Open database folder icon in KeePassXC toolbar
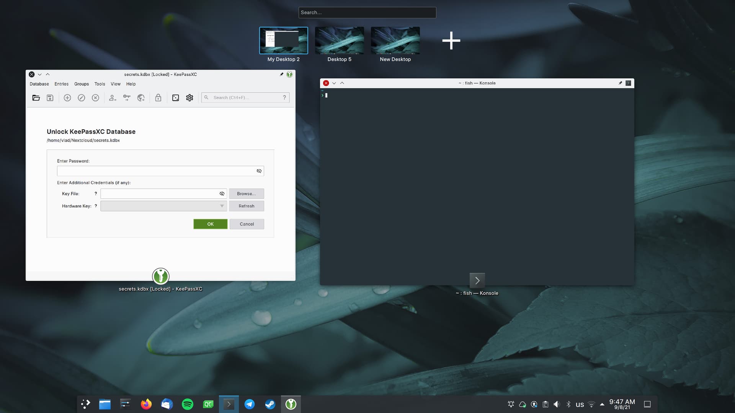The height and width of the screenshot is (413, 735). [36, 98]
